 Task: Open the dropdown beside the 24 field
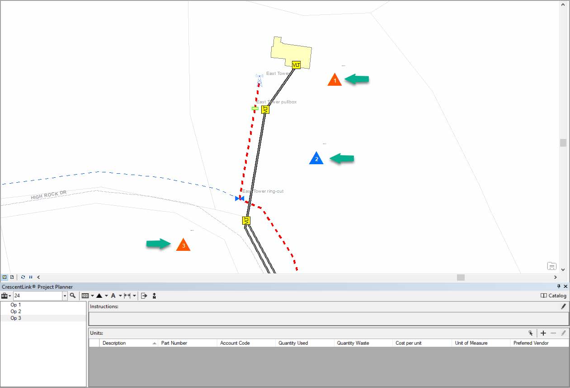[x=65, y=296]
